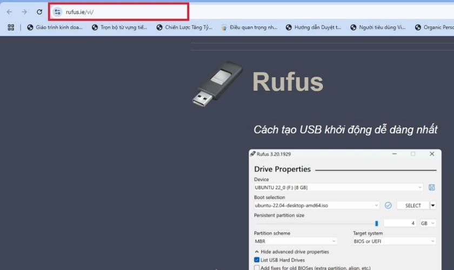Click the Rufus USB drive logo
This screenshot has height=270, width=454.
click(217, 84)
